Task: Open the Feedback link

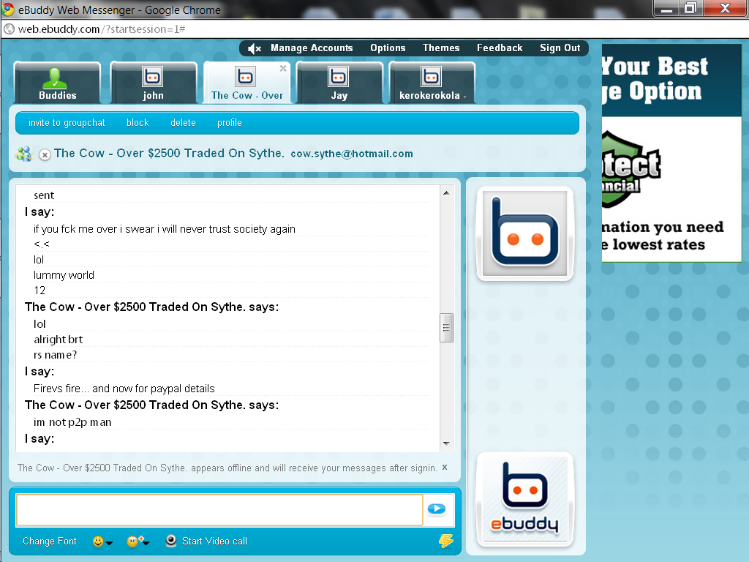Action: click(499, 48)
